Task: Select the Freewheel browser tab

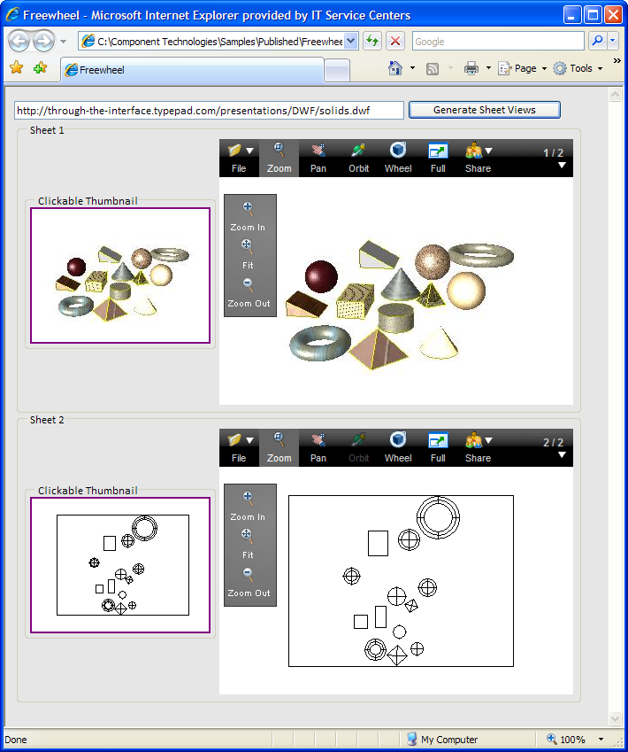Action: coord(190,70)
